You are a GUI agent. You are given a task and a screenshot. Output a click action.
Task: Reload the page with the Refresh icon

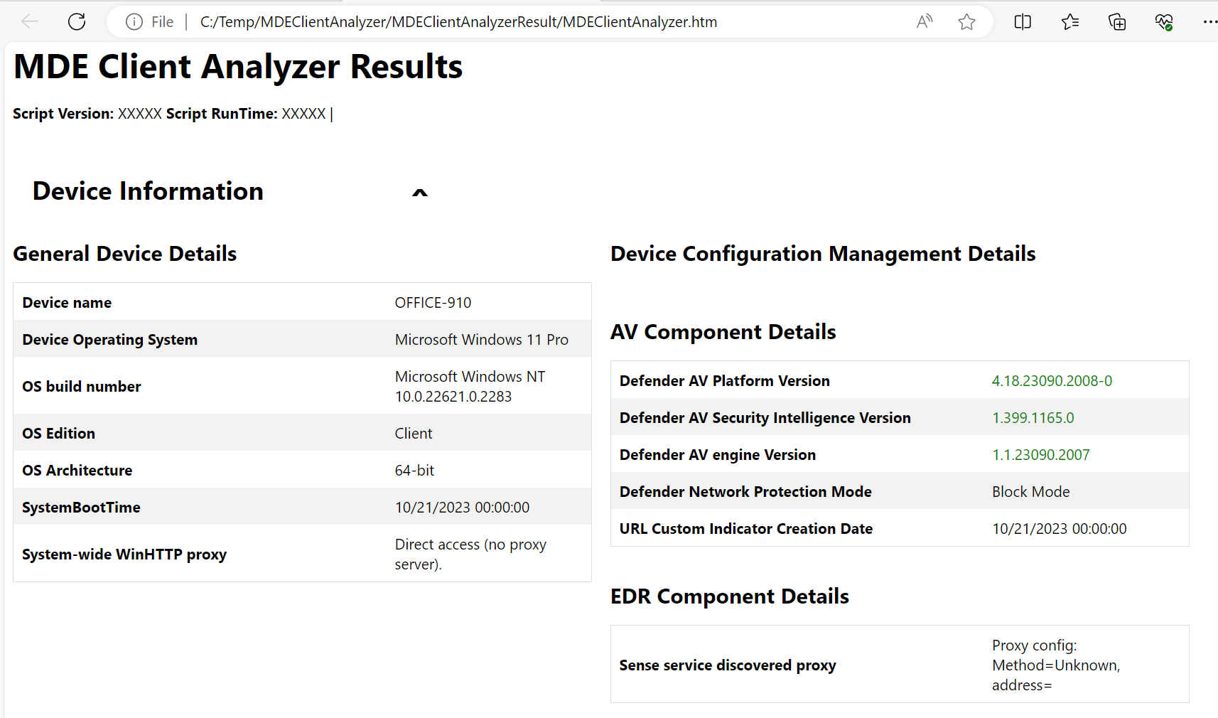pyautogui.click(x=77, y=22)
